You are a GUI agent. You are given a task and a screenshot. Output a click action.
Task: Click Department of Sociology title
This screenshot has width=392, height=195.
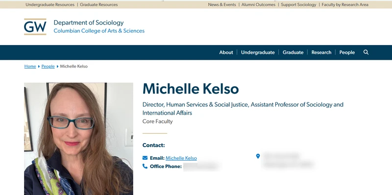tap(89, 23)
